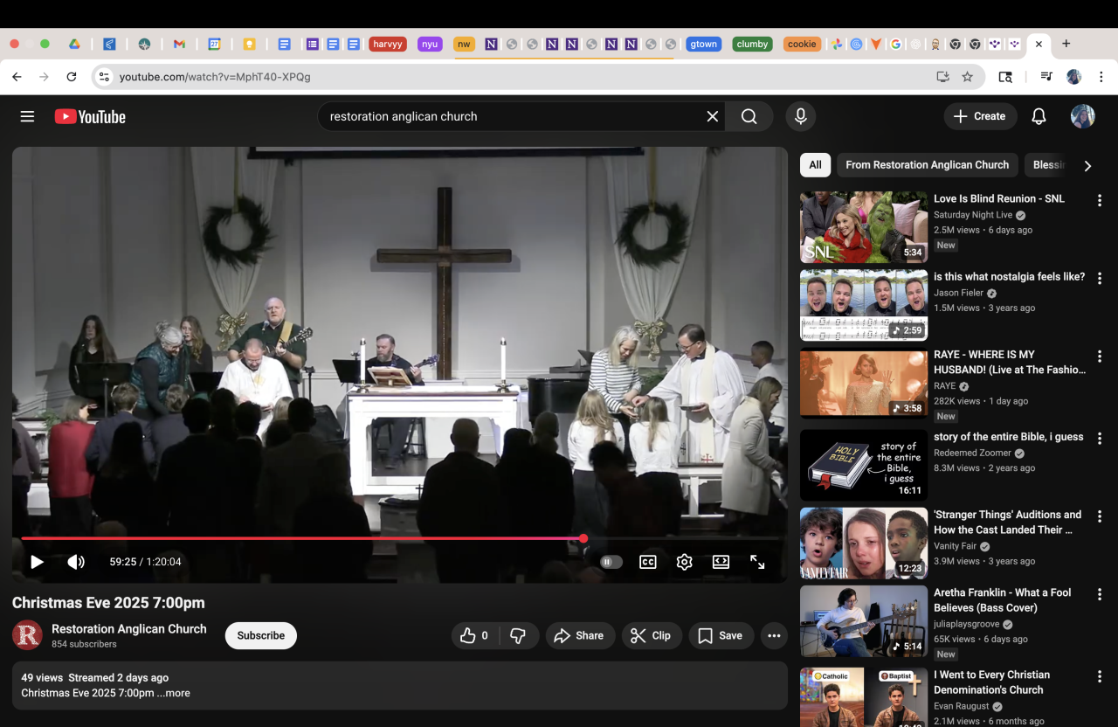
Task: Open more actions menu below video
Action: (x=774, y=635)
